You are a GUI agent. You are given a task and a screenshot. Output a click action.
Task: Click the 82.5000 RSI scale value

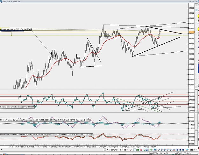(x=192, y=92)
